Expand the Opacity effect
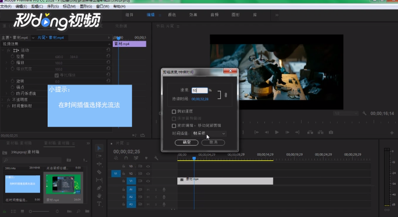Image resolution: width=398 pixels, height=217 pixels. pyautogui.click(x=3, y=100)
